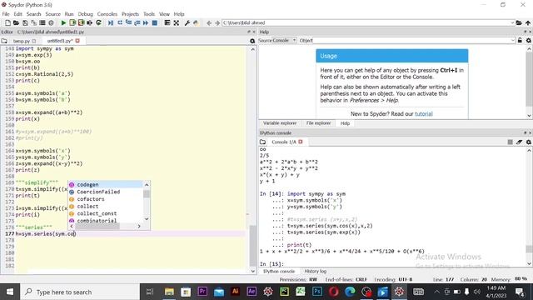Stop debugging with the blue square
The height and width of the screenshot is (300, 533).
(155, 22)
